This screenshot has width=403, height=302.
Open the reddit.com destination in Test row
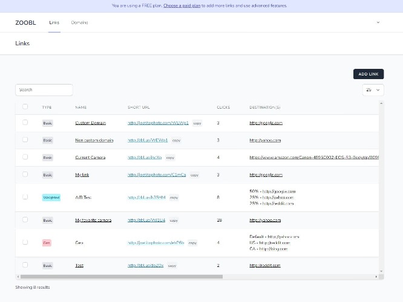tap(265, 265)
